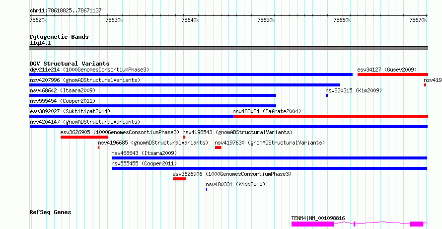This screenshot has height=229, width=442.
Task: Select the nsv4207996 blue bar
Action: click(185, 85)
